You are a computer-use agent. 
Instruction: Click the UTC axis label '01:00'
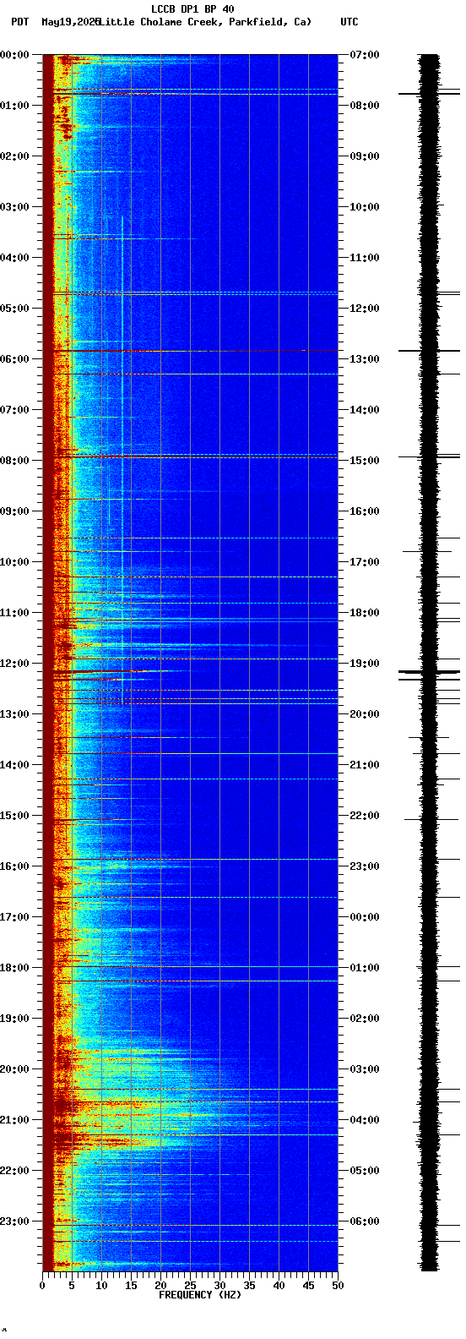pos(365,968)
